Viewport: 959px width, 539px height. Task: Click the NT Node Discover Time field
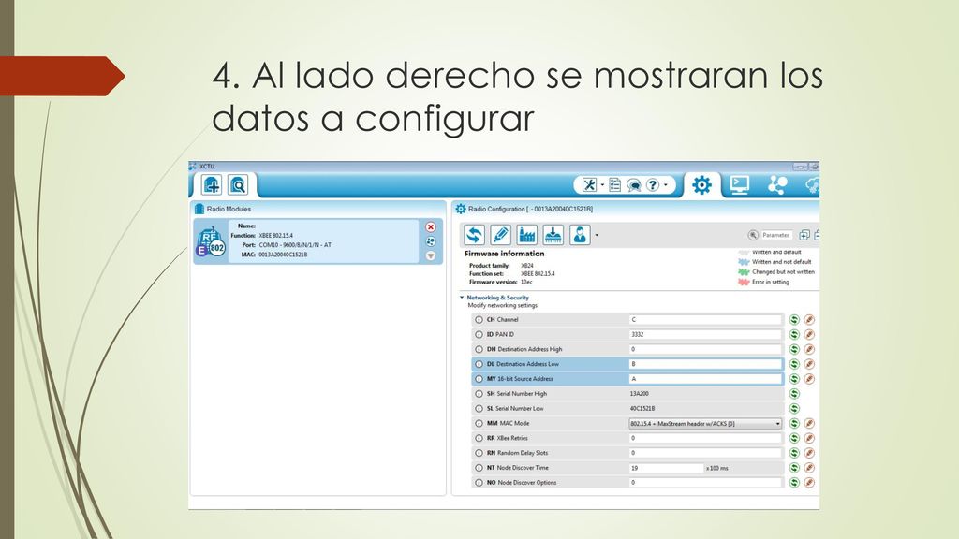(x=667, y=468)
